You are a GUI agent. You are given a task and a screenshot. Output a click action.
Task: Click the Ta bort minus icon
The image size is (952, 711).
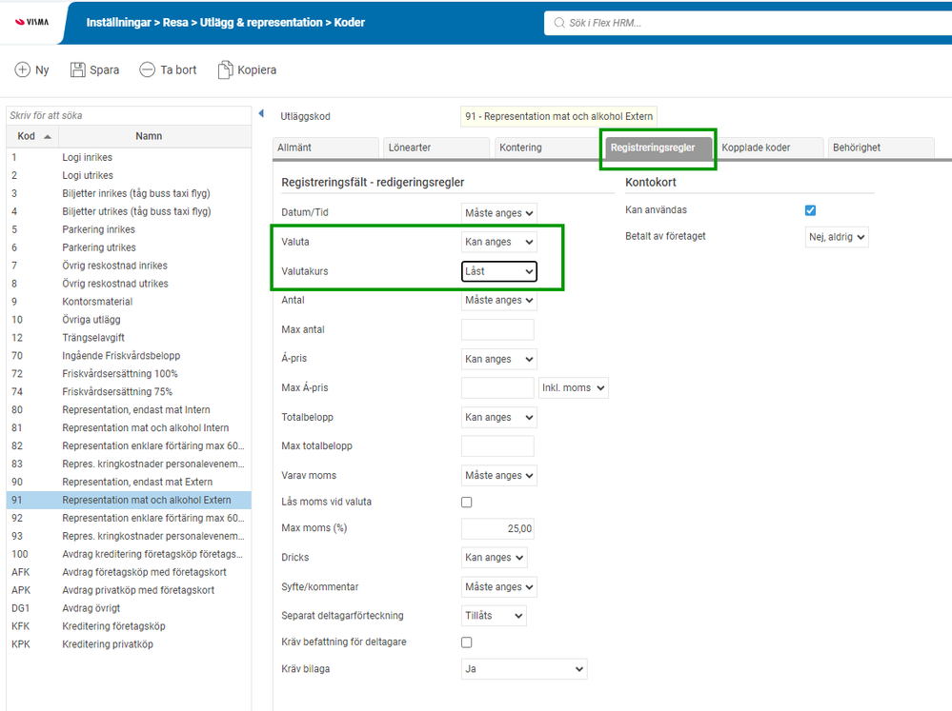[147, 69]
